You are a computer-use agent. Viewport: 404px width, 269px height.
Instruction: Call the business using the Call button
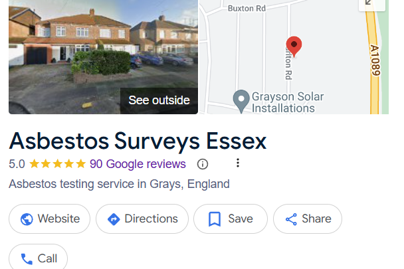(38, 258)
